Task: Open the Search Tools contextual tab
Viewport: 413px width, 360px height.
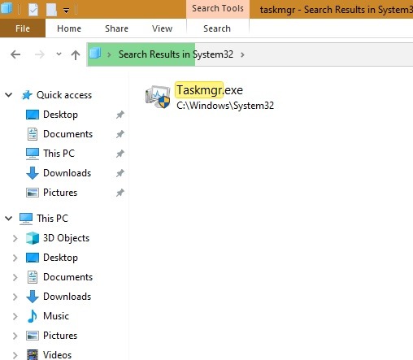Action: (x=218, y=9)
